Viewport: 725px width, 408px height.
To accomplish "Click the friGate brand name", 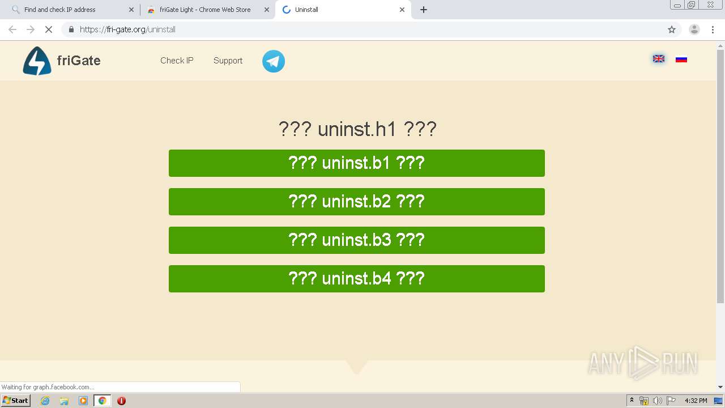I will tap(79, 61).
